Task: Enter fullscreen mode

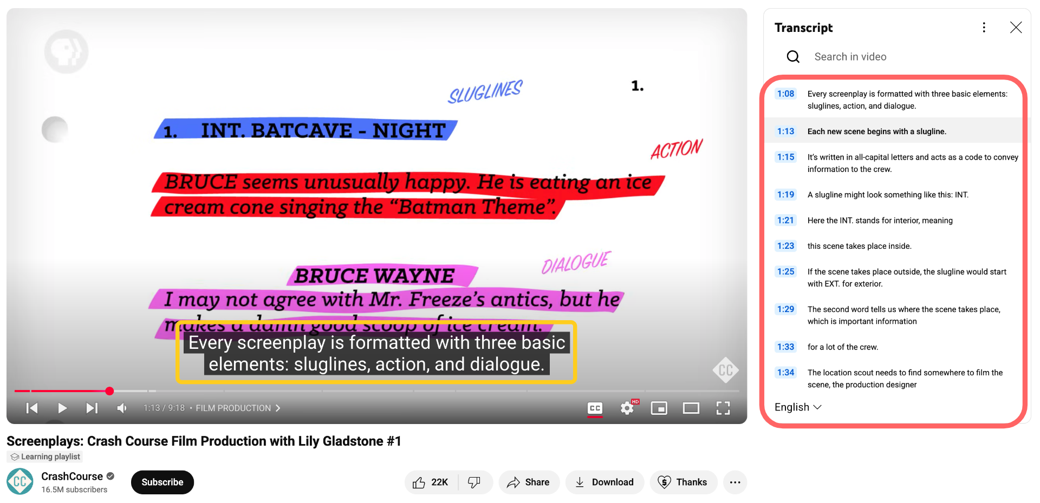Action: tap(723, 408)
